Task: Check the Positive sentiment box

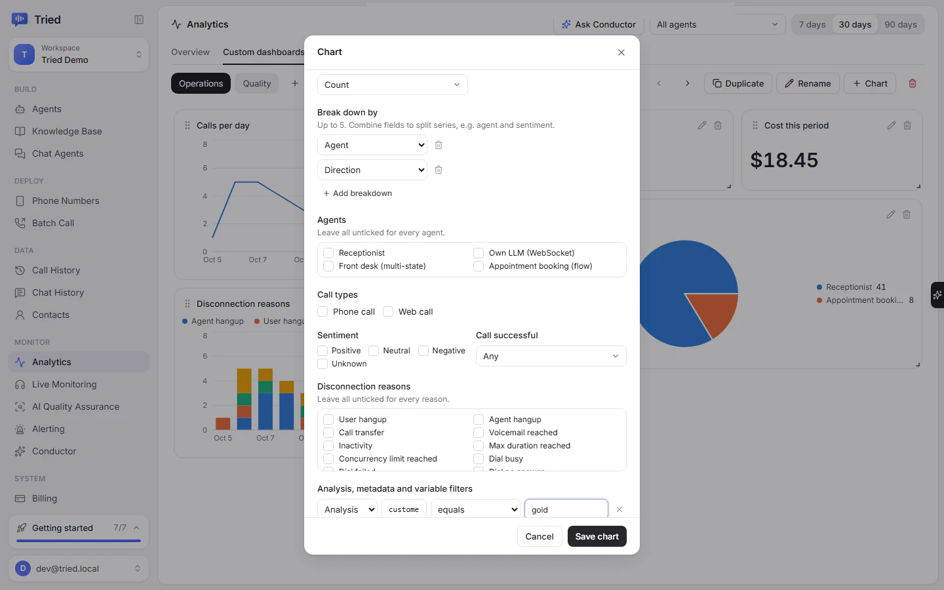Action: tap(323, 351)
